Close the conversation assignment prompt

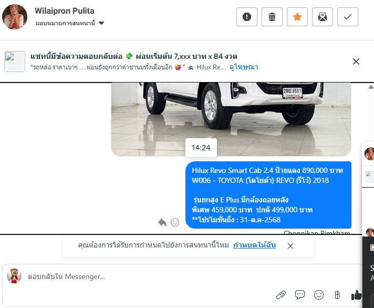pyautogui.click(x=290, y=246)
